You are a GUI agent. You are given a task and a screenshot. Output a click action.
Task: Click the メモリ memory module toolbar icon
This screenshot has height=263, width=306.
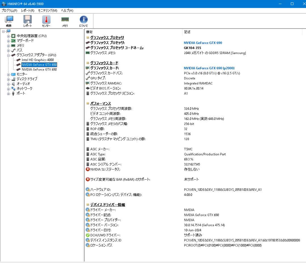(x=65, y=21)
